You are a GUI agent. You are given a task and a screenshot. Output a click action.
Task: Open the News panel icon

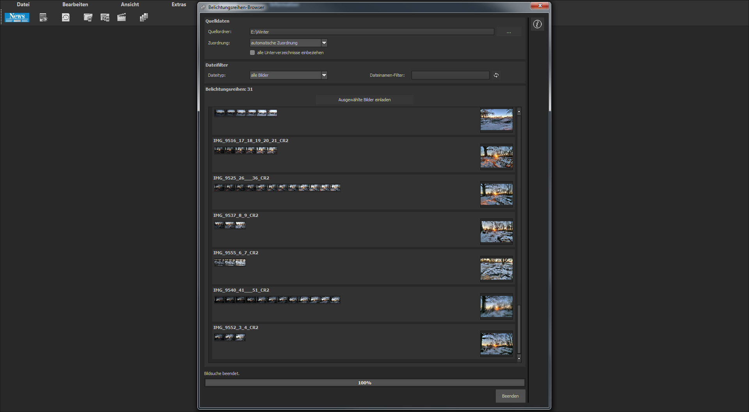tap(17, 17)
